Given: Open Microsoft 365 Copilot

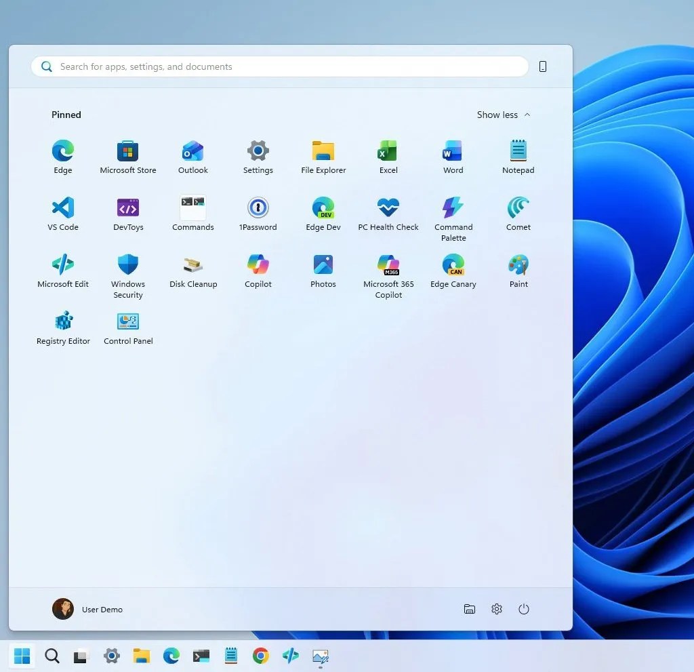Looking at the screenshot, I should click(x=388, y=264).
